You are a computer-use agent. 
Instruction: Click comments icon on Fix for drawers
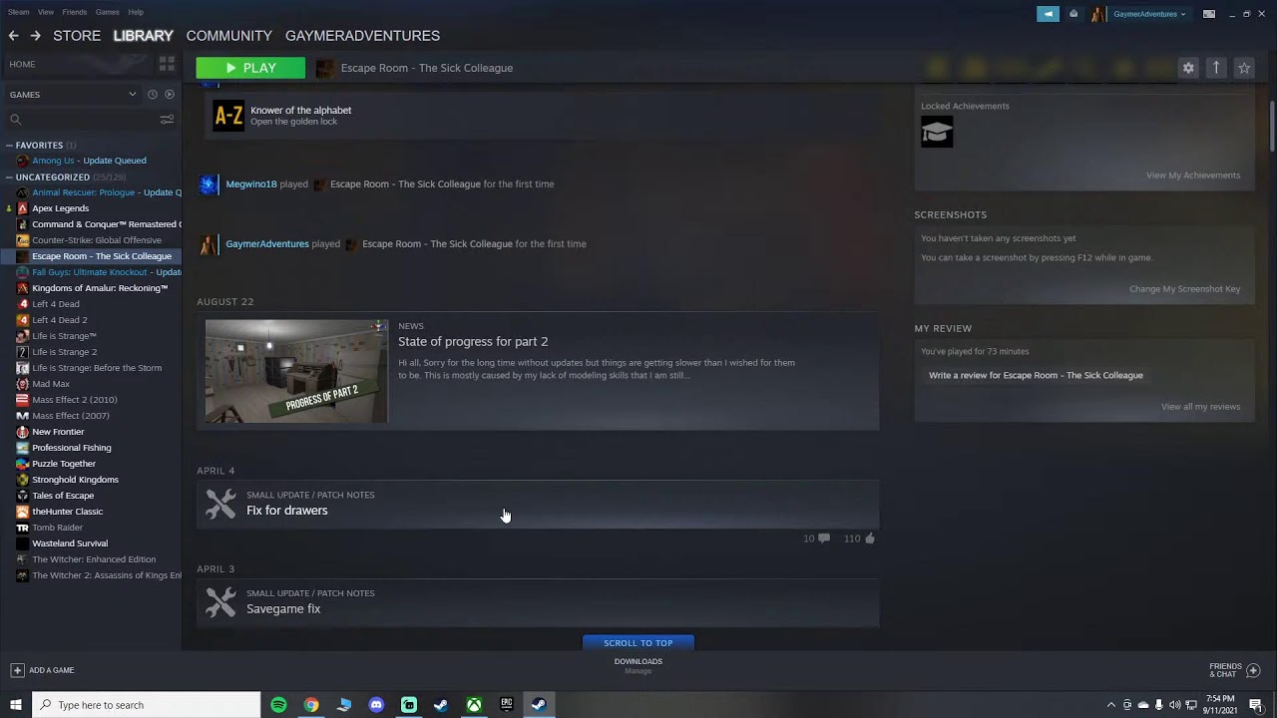coord(823,538)
